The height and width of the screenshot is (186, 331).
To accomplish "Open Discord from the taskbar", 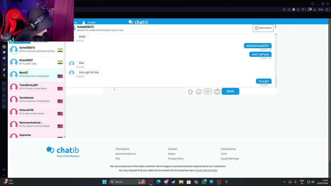I will (166, 182).
